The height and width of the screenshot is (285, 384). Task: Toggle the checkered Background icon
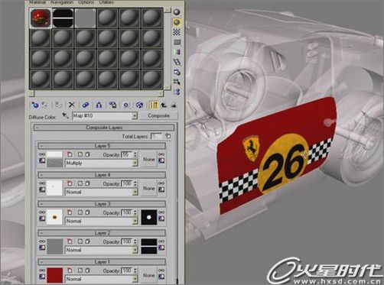(x=177, y=32)
